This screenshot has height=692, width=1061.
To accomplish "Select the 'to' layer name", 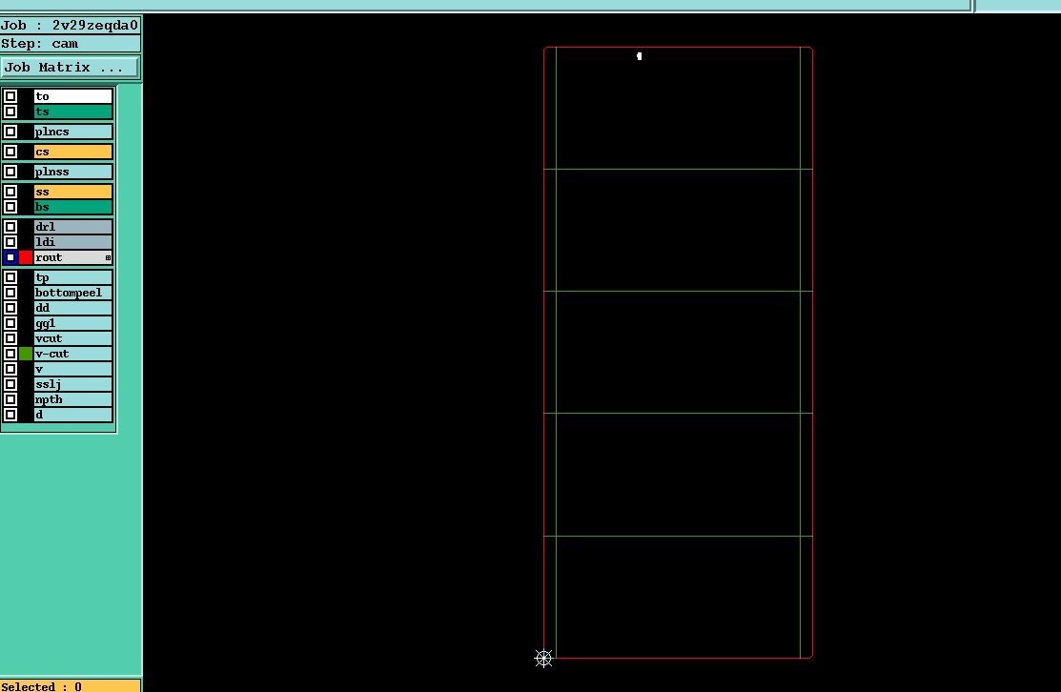I will pos(73,96).
